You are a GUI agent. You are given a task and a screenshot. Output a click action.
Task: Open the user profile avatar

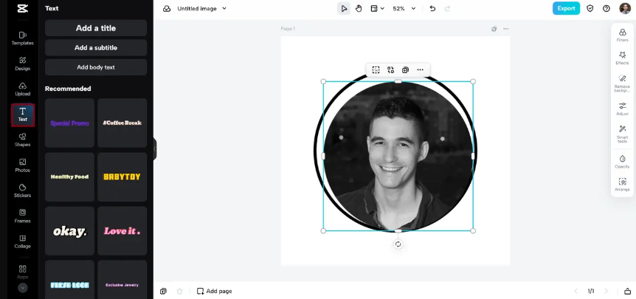(x=625, y=9)
